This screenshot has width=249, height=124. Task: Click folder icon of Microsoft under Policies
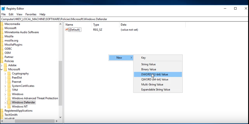(6, 69)
